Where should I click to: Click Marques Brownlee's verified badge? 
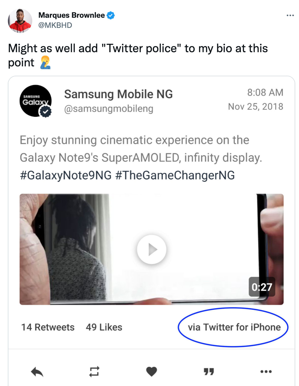coord(111,15)
